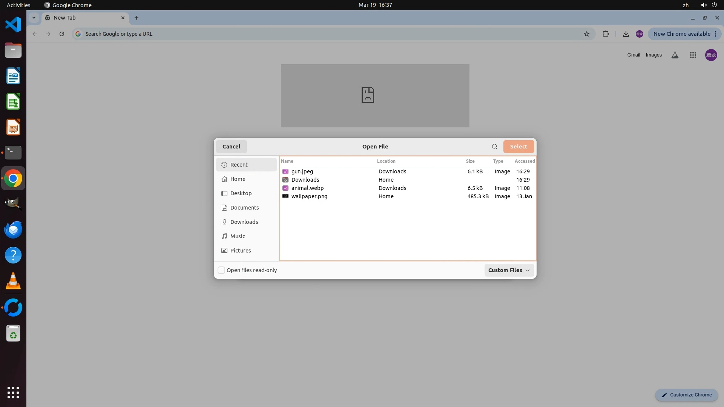The height and width of the screenshot is (407, 724).
Task: Reload the page with the refresh icon
Action: 62,34
